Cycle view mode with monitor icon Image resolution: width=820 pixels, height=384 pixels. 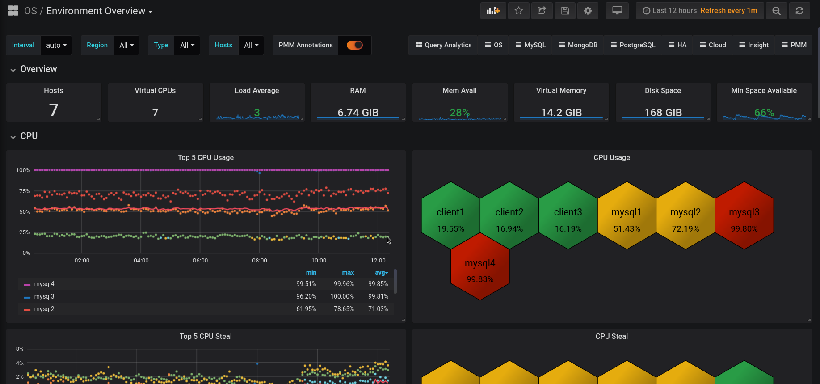point(617,11)
